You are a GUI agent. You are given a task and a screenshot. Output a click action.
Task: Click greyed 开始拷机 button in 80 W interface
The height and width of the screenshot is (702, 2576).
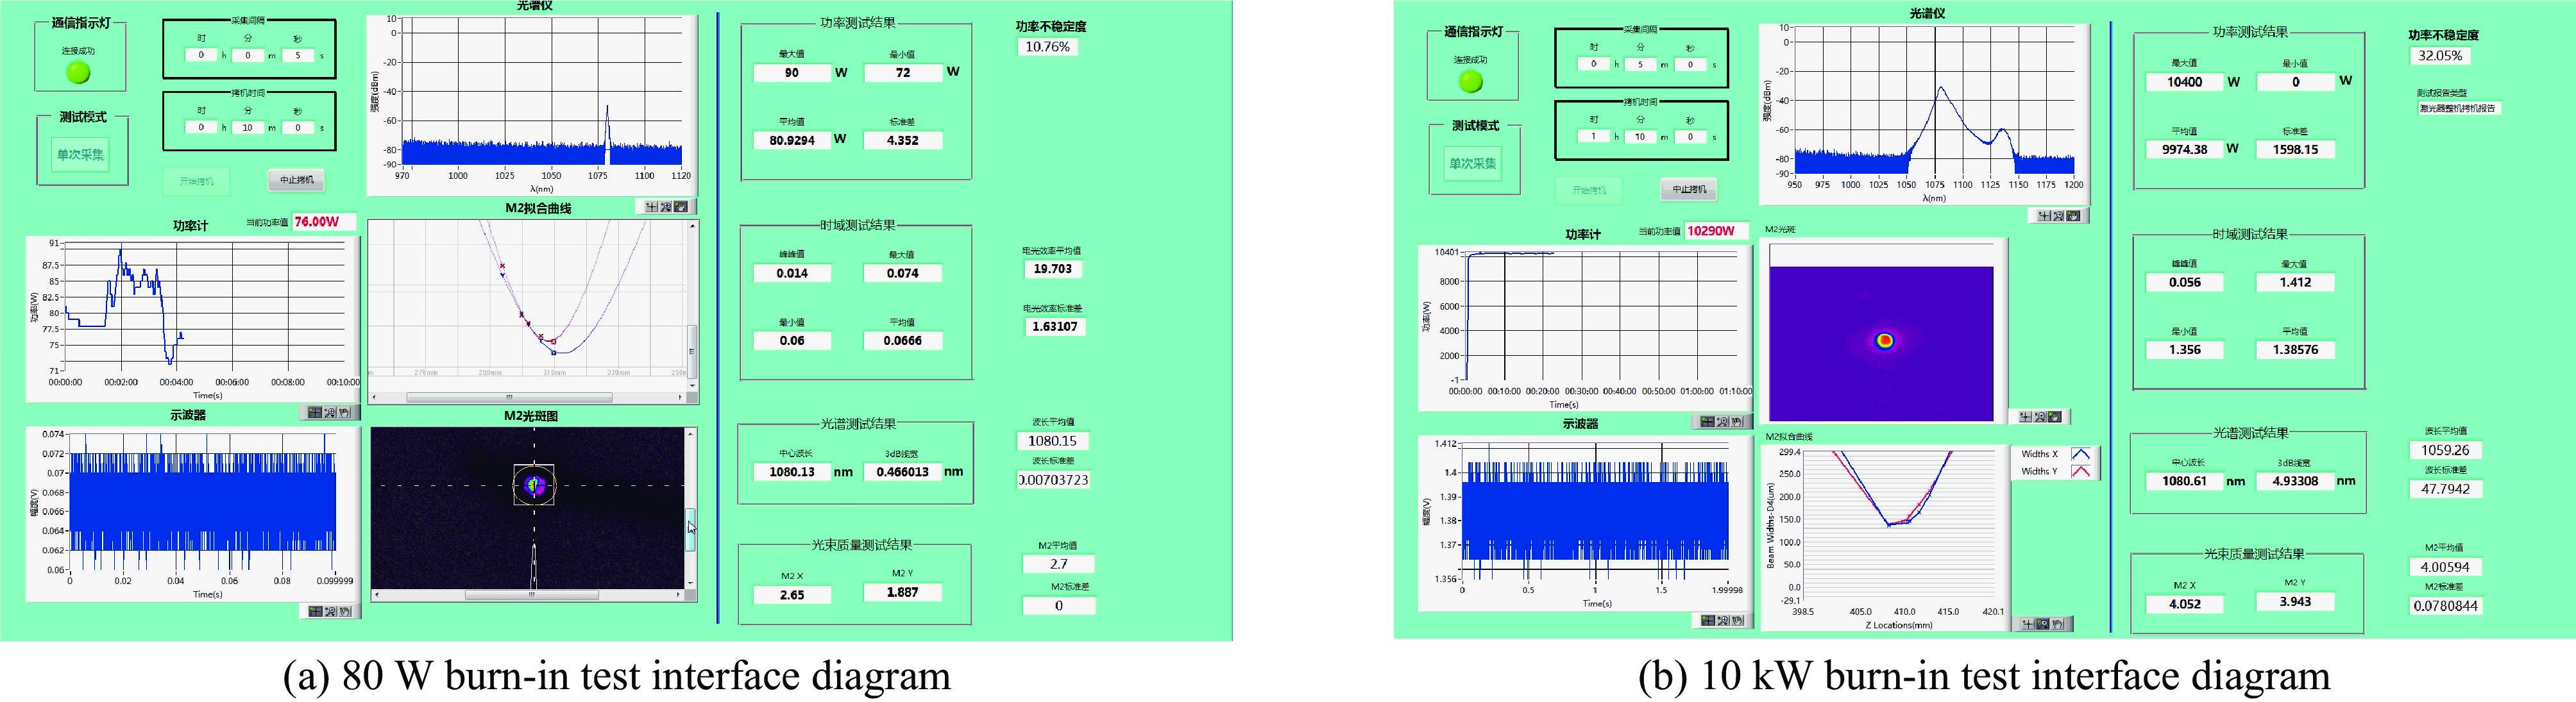point(196,181)
